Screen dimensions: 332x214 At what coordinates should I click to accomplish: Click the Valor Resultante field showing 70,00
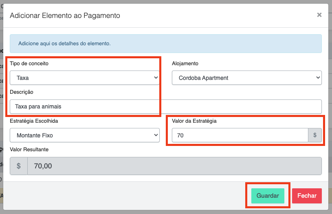(x=174, y=166)
